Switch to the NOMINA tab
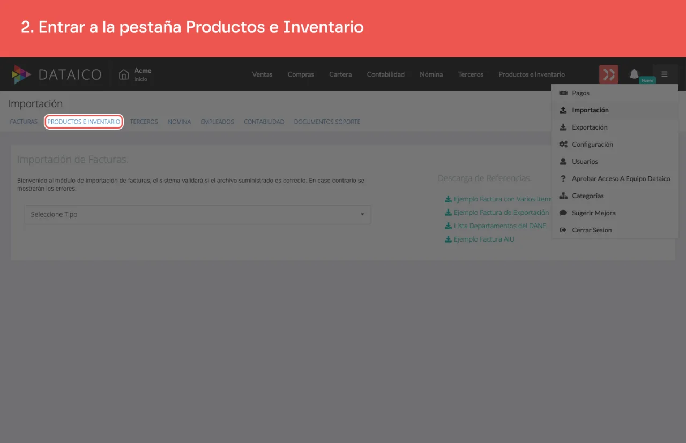Screen dimensions: 686x443 [x=179, y=122]
